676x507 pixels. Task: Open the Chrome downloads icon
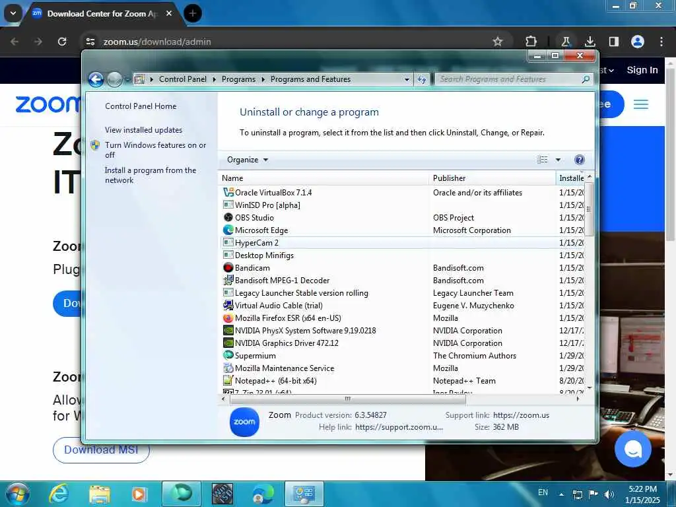point(590,42)
